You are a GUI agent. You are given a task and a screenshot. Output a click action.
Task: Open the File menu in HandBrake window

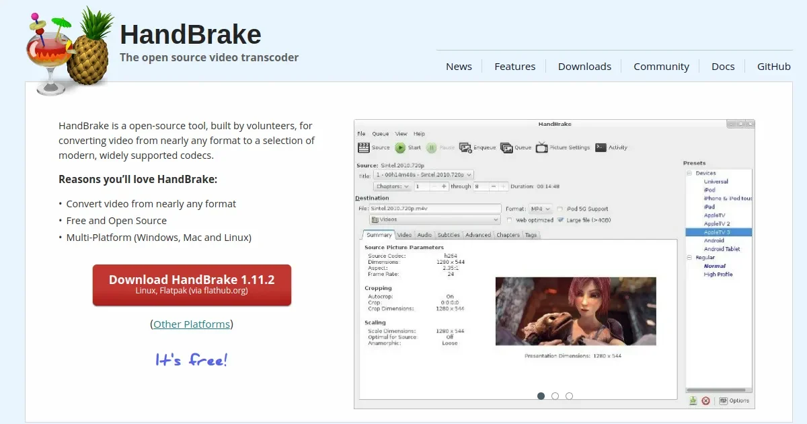click(x=361, y=134)
